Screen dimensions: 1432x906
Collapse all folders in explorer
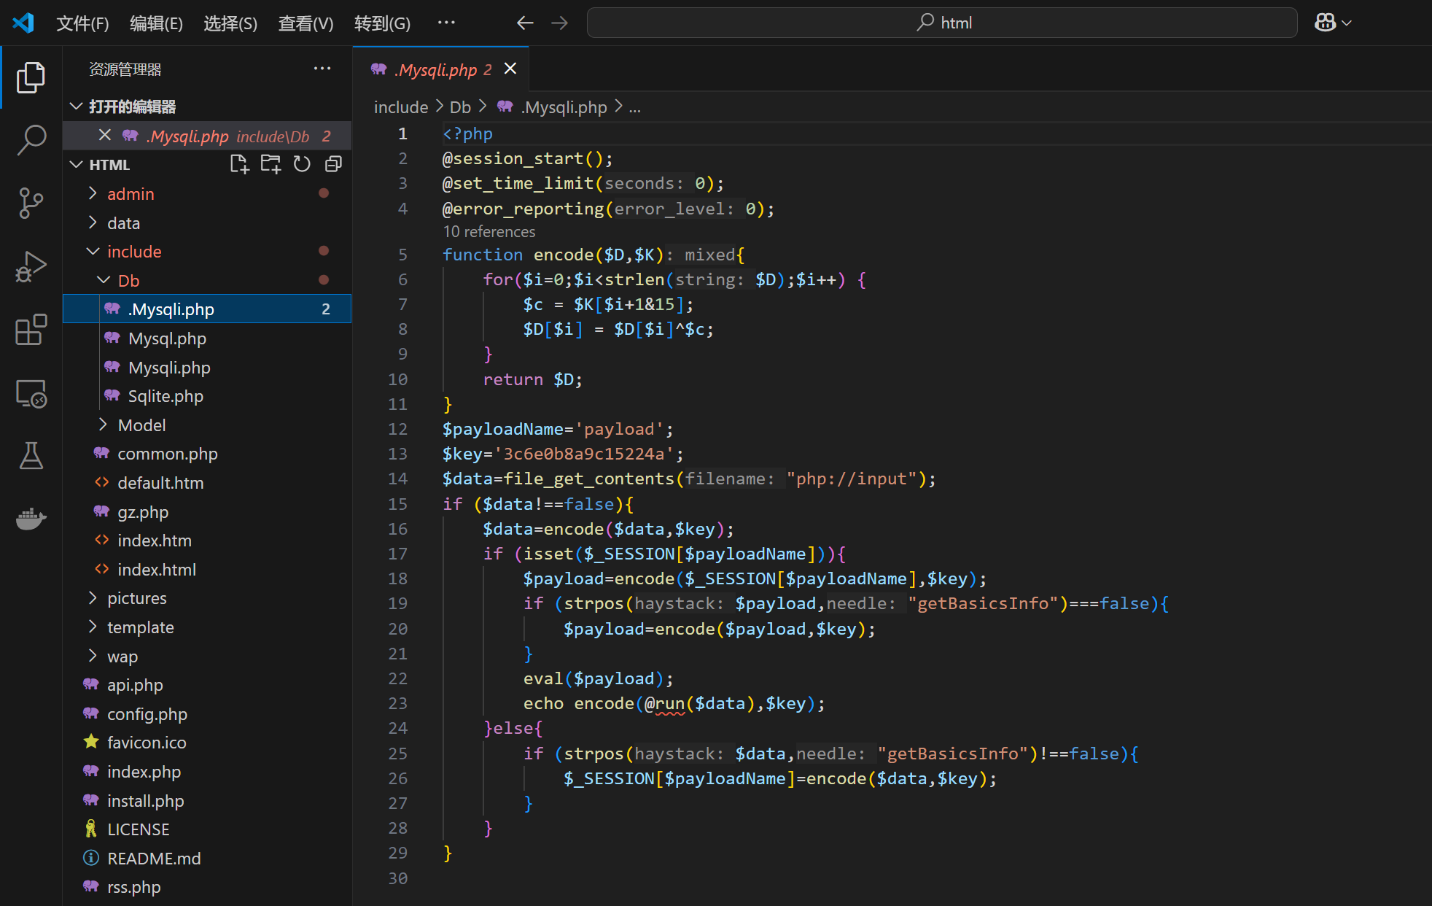point(333,164)
